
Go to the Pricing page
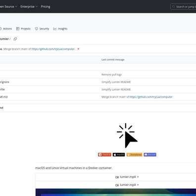point(46,6)
